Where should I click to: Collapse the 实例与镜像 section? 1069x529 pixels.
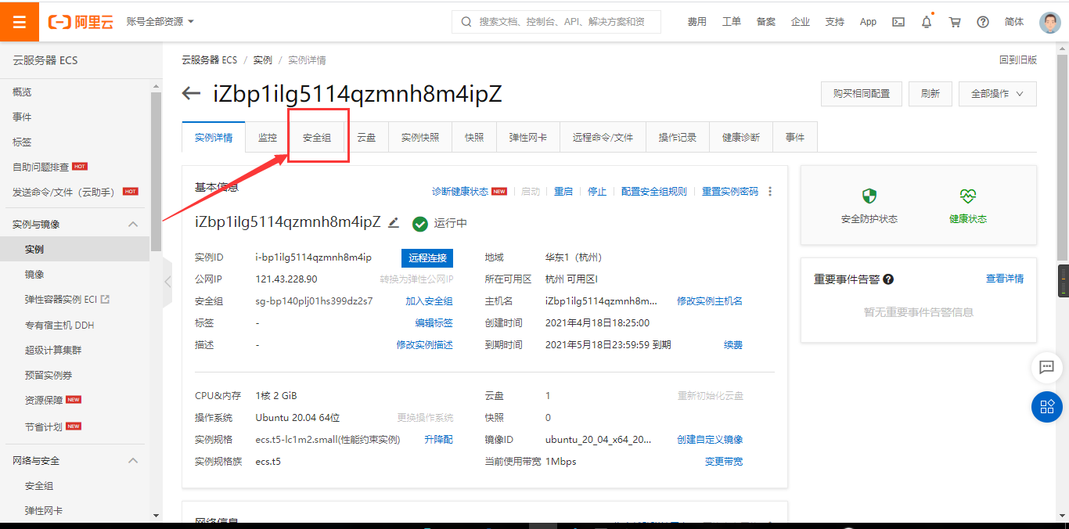click(133, 225)
